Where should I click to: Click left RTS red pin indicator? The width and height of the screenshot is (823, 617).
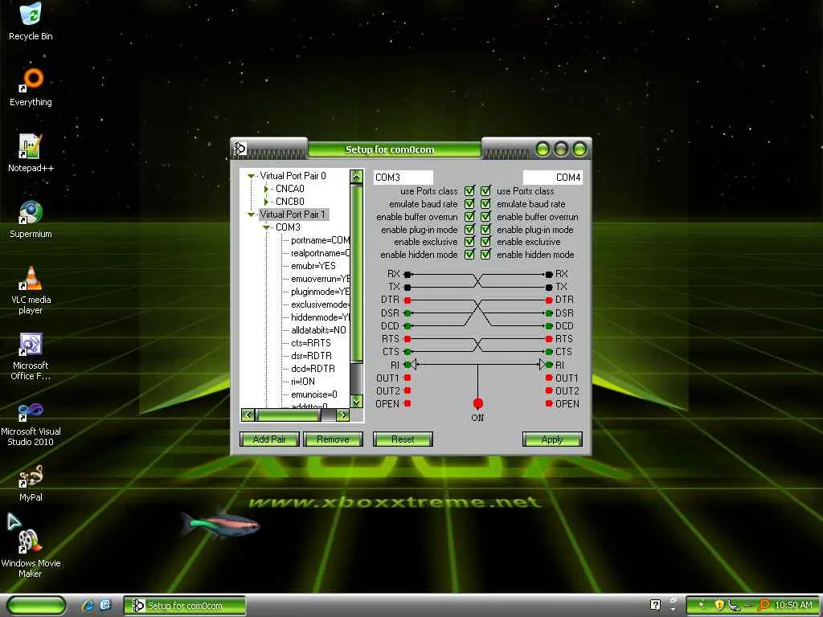(x=407, y=339)
